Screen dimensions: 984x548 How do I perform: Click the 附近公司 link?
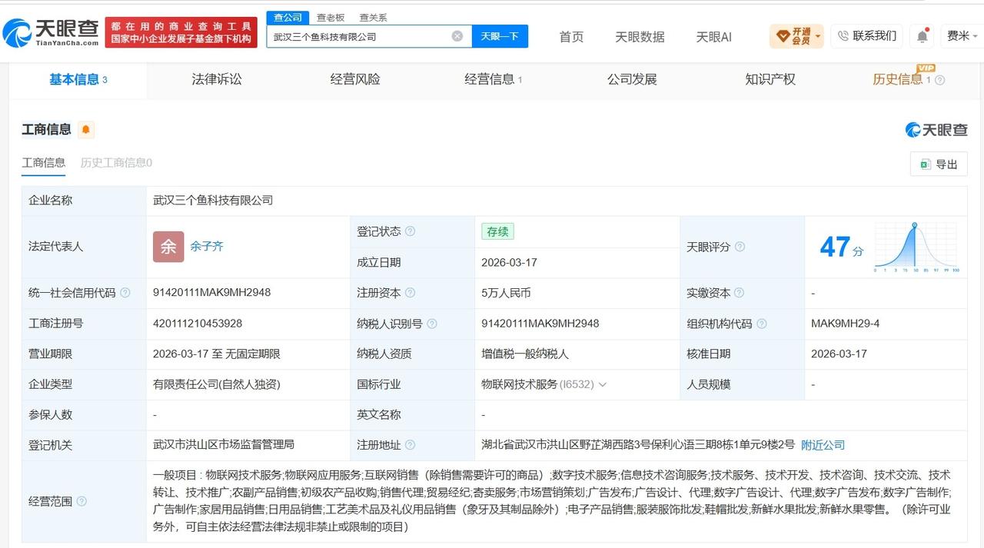pyautogui.click(x=823, y=445)
